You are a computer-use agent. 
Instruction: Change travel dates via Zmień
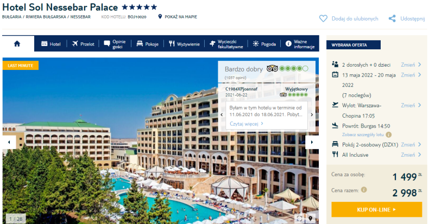(411, 75)
